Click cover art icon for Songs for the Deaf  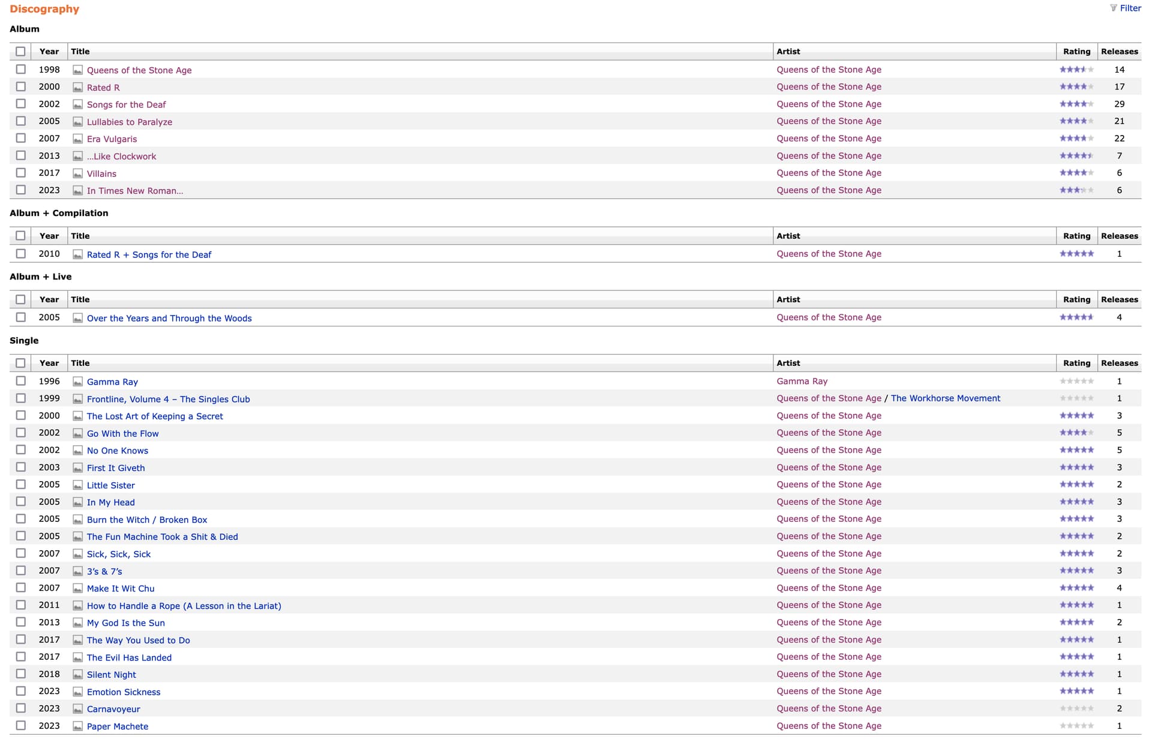tap(77, 104)
